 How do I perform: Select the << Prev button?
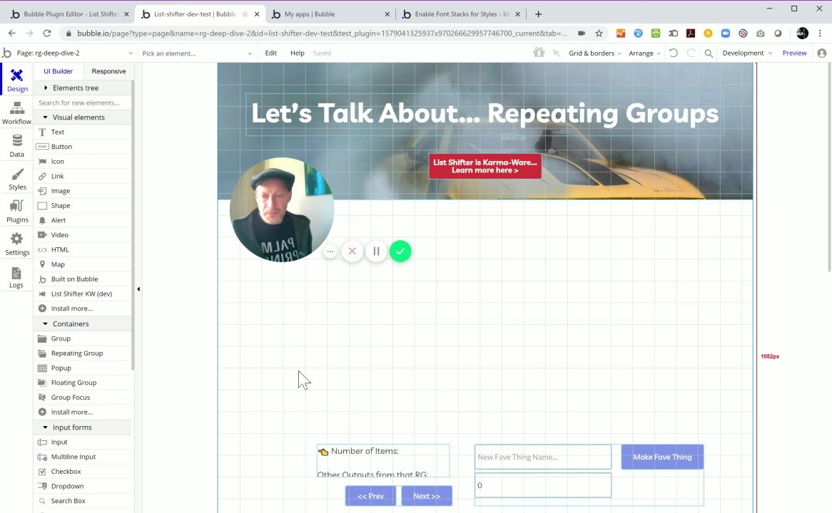370,496
